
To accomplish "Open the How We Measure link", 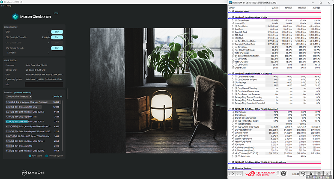I will point(23,92).
